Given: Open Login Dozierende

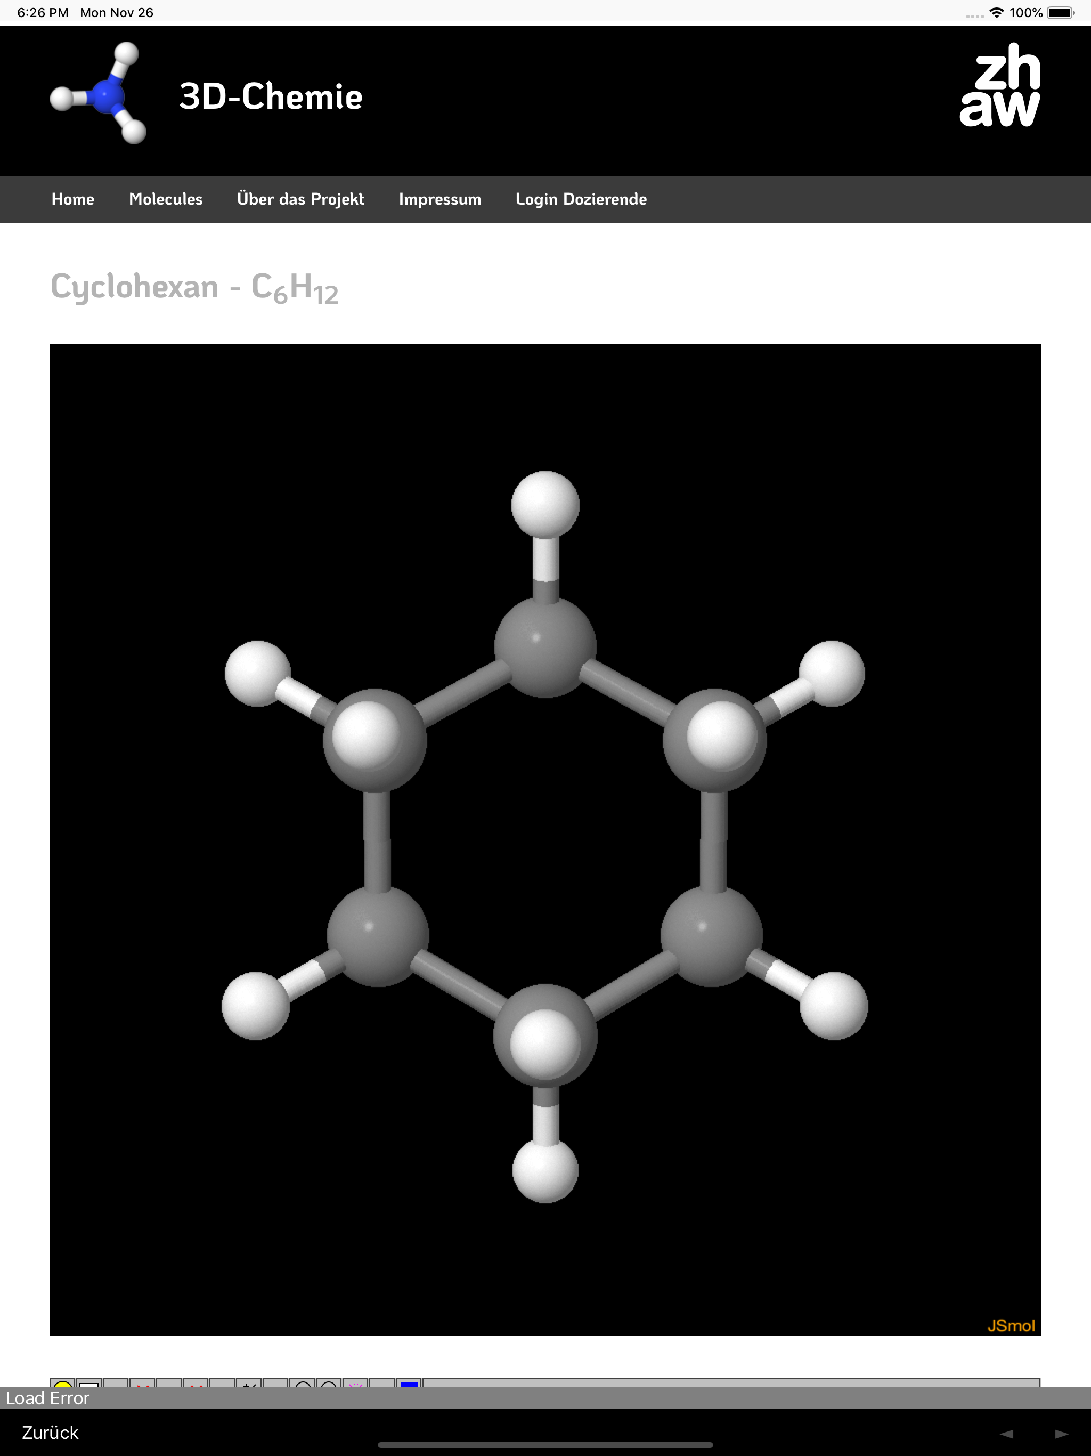Looking at the screenshot, I should pos(581,199).
